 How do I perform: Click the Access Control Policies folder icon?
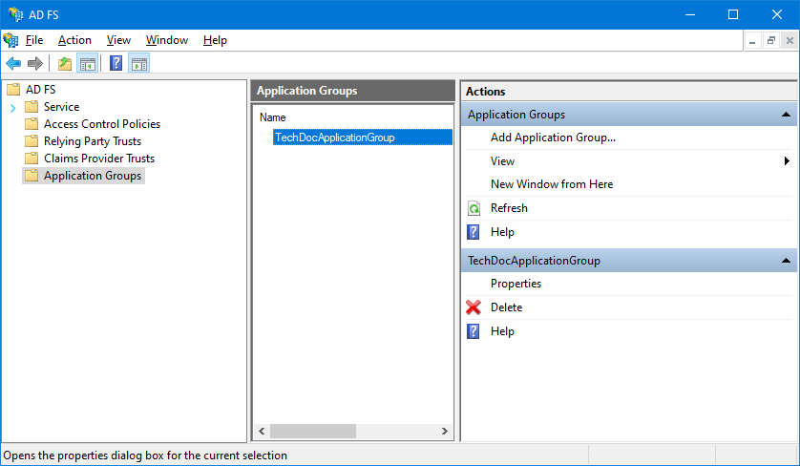(x=32, y=123)
